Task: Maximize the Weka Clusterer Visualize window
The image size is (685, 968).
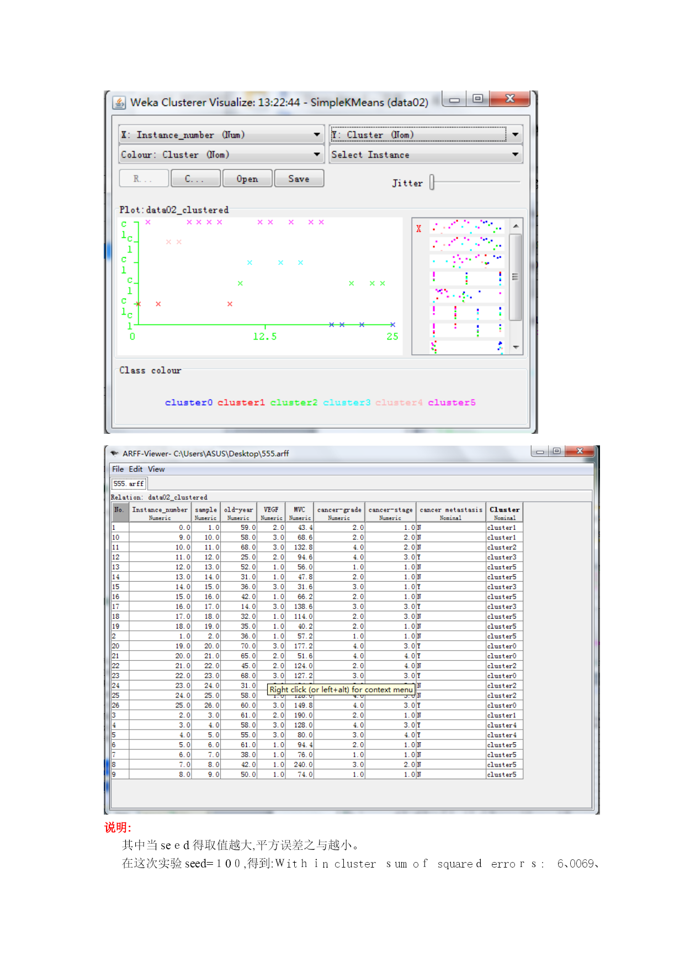Action: point(477,99)
